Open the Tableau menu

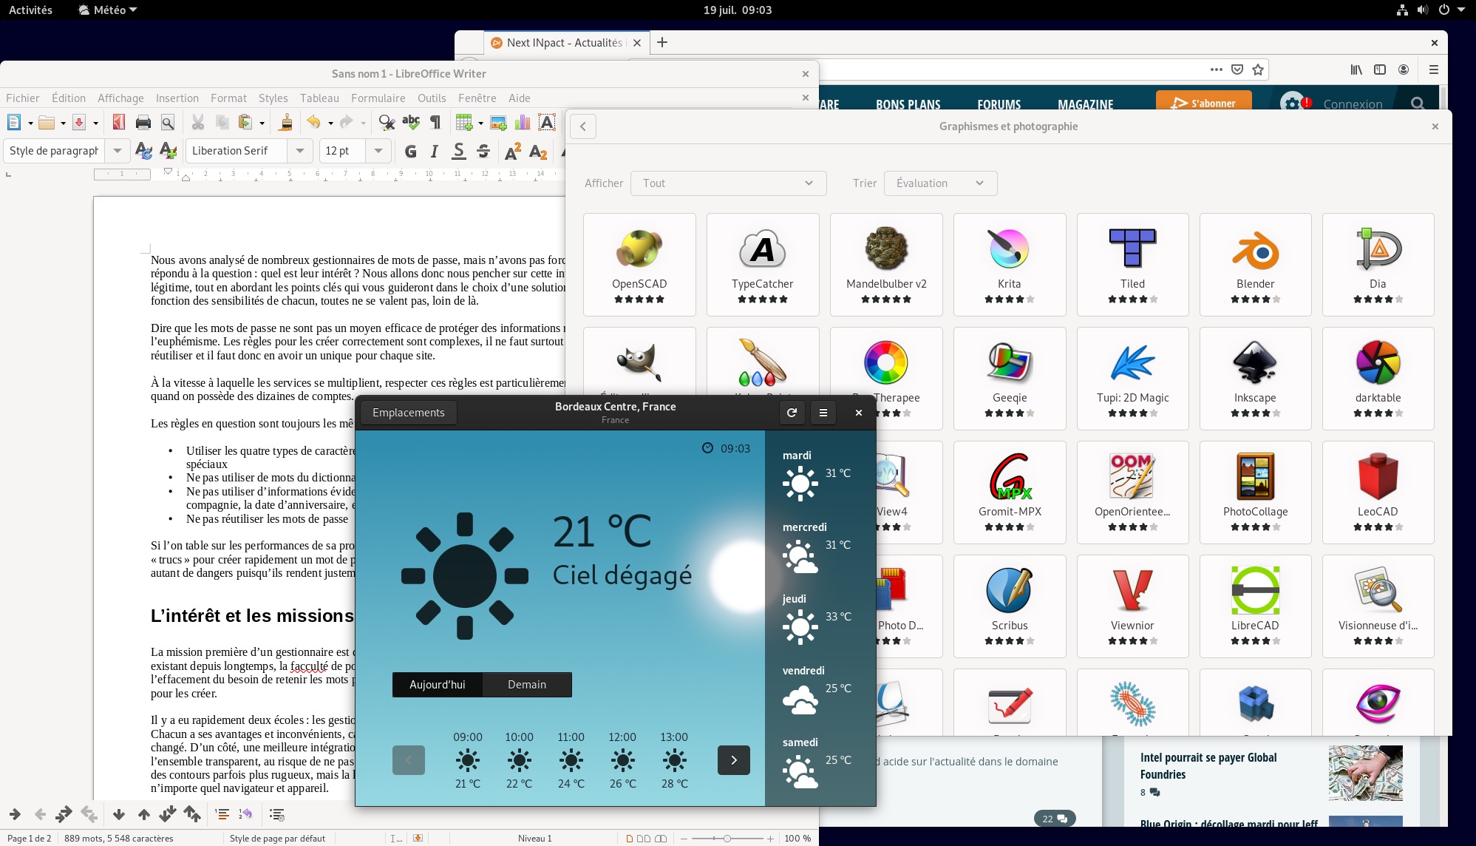(x=319, y=98)
